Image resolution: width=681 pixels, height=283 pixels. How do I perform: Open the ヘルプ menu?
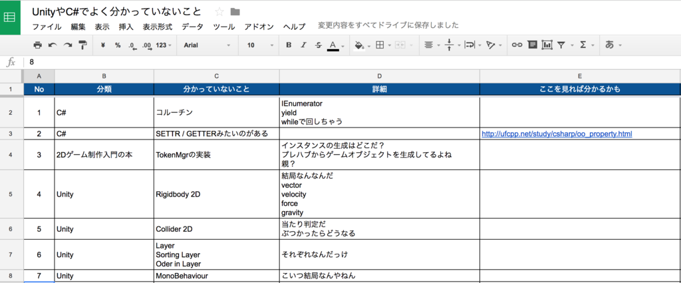[294, 27]
